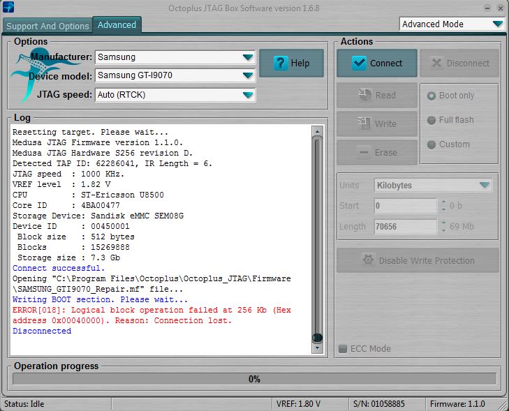Open the Manufacturer dropdown showing Samsung

point(175,57)
